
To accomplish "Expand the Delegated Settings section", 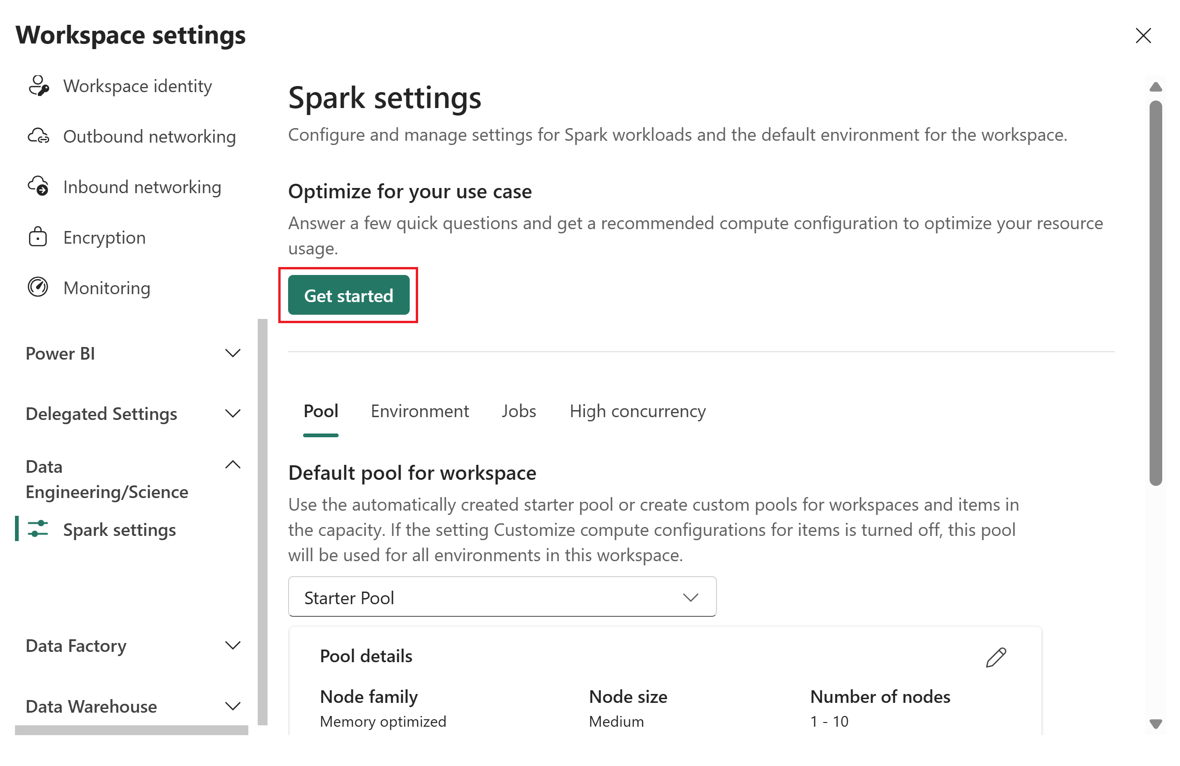I will (232, 414).
